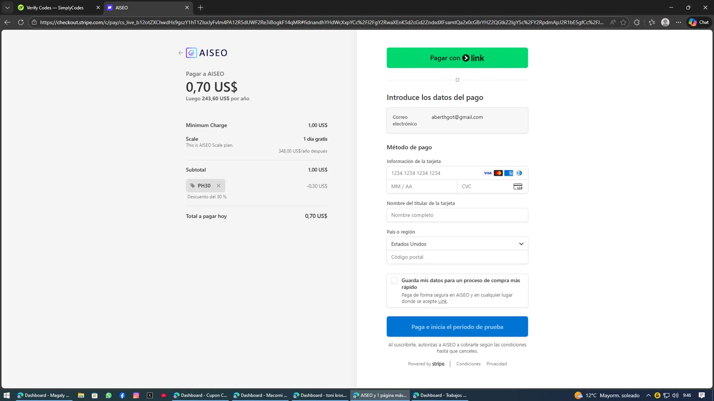This screenshot has width=714, height=401.
Task: Click Paga e inicia el período de prueba
Action: tap(457, 326)
